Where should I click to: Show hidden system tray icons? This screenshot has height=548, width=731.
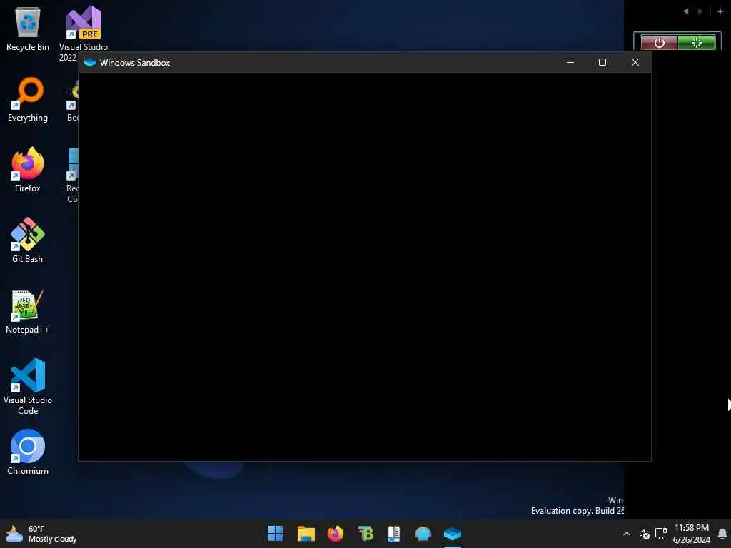pos(627,534)
